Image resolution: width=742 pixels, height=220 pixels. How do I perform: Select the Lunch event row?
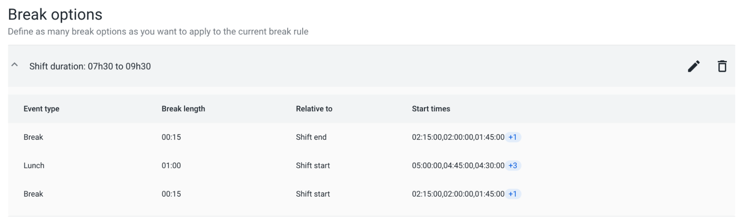tap(371, 165)
